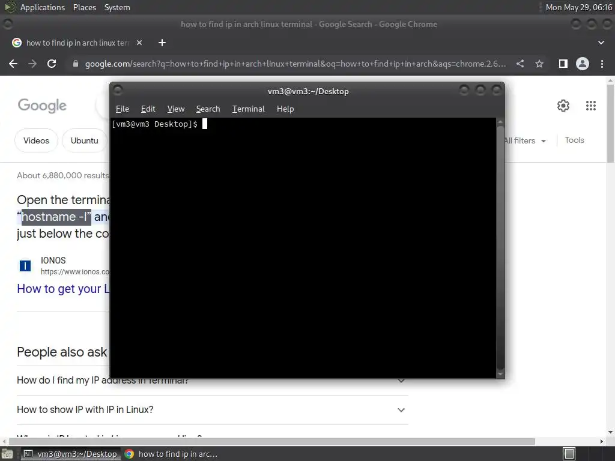This screenshot has height=461, width=615.
Task: Select the Ubuntu filter chip
Action: point(84,140)
